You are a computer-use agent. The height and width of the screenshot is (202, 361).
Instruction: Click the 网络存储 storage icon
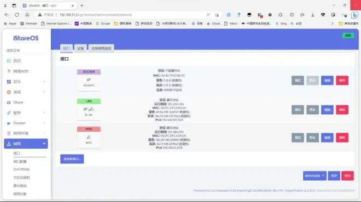9,133
